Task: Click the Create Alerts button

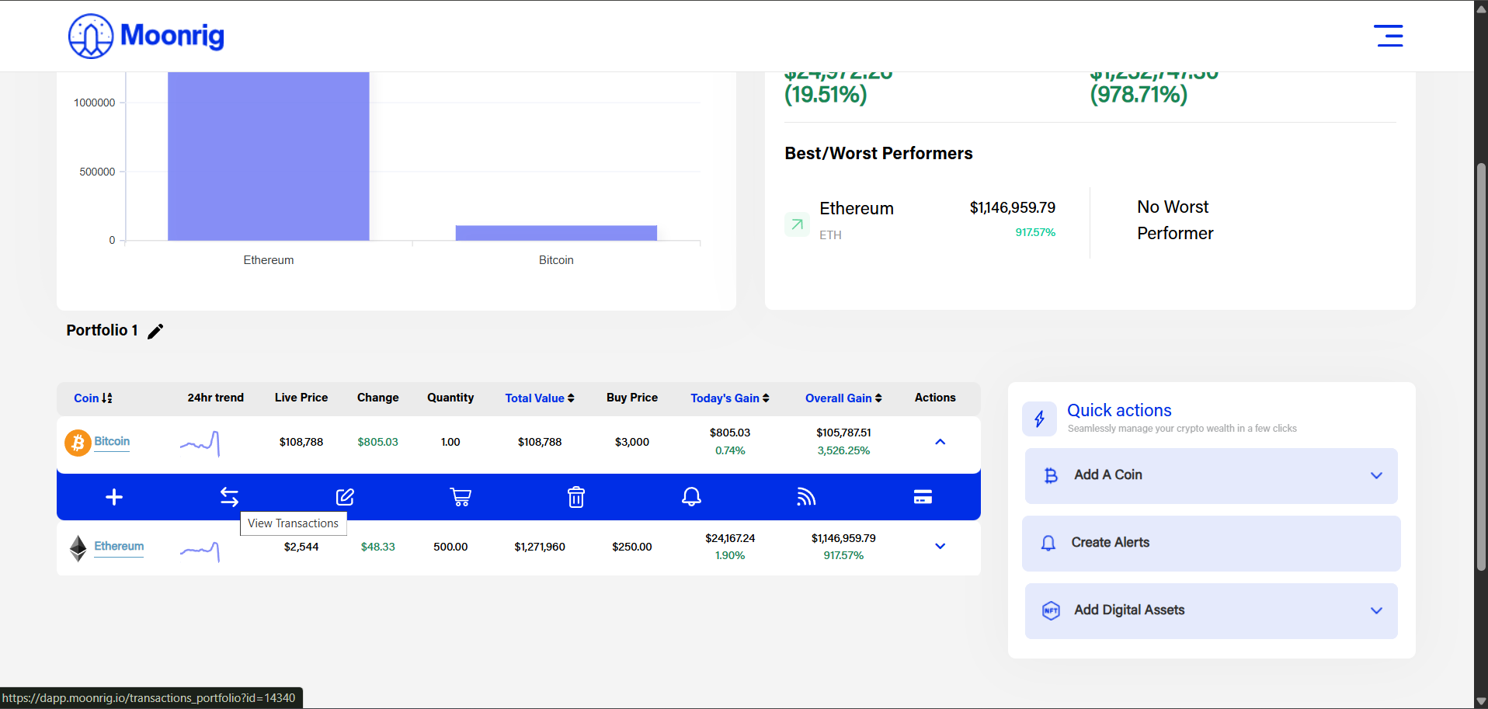Action: coord(1211,543)
